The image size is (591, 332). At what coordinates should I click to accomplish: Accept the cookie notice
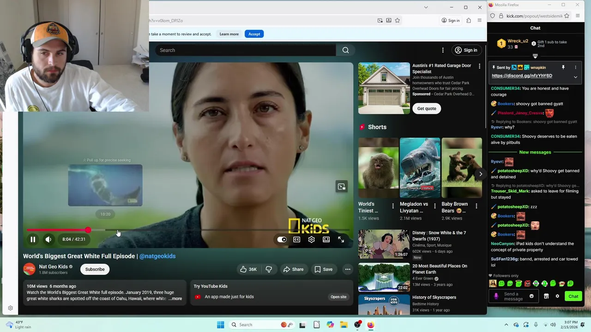point(254,34)
